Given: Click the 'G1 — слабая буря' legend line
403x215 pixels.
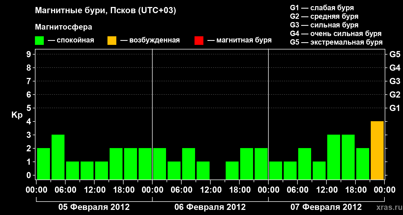Looking at the screenshot, I should point(322,8).
